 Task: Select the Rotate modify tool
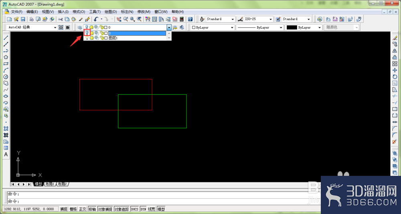395,77
